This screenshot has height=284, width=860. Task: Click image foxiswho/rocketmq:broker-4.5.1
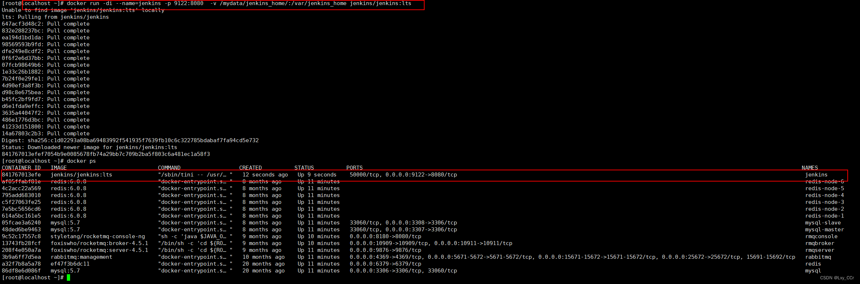[x=99, y=243]
